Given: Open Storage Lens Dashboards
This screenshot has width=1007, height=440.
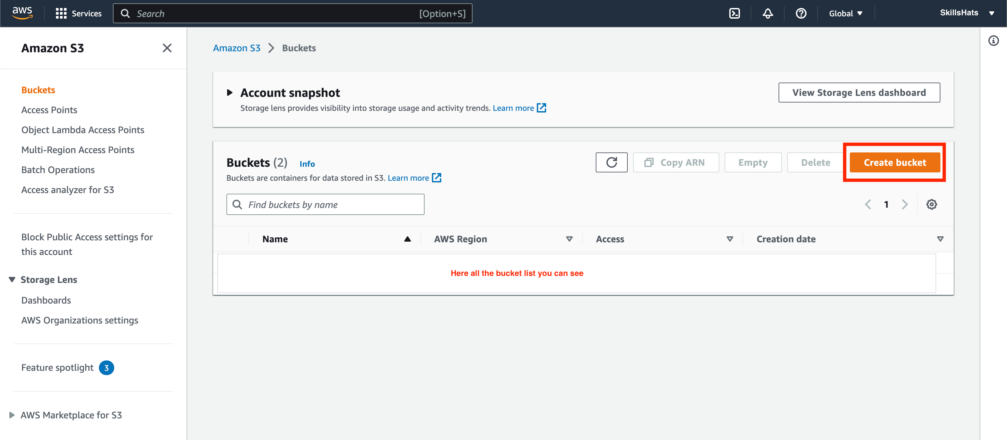Looking at the screenshot, I should click(x=46, y=300).
